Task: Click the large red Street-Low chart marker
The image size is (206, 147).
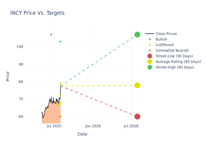Action: tap(137, 116)
